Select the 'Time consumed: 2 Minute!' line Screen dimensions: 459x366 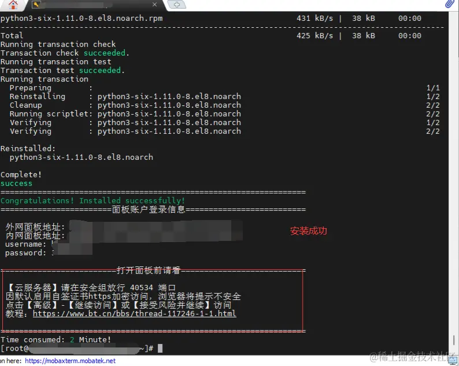(x=55, y=340)
